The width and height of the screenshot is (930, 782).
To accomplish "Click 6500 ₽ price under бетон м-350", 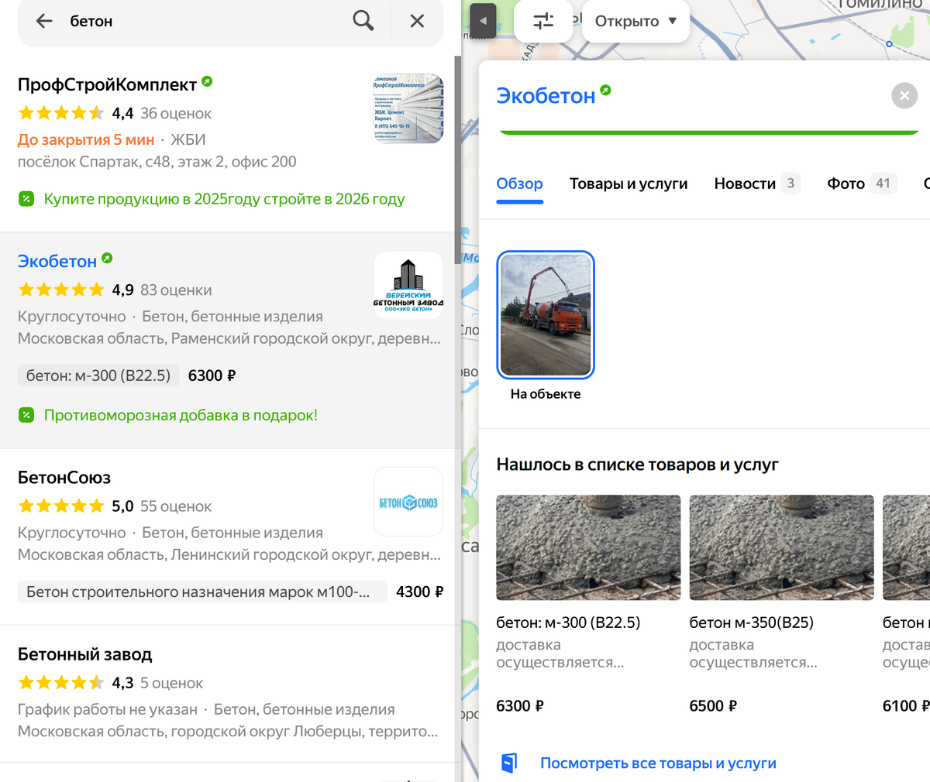I will tap(713, 706).
